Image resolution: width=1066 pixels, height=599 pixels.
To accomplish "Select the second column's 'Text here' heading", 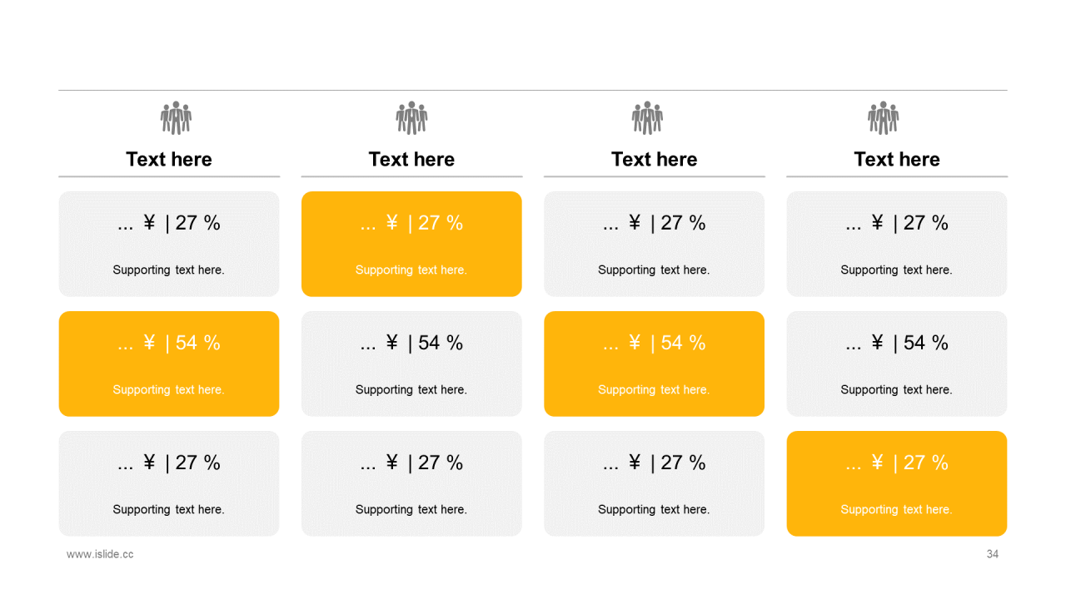I will (411, 159).
